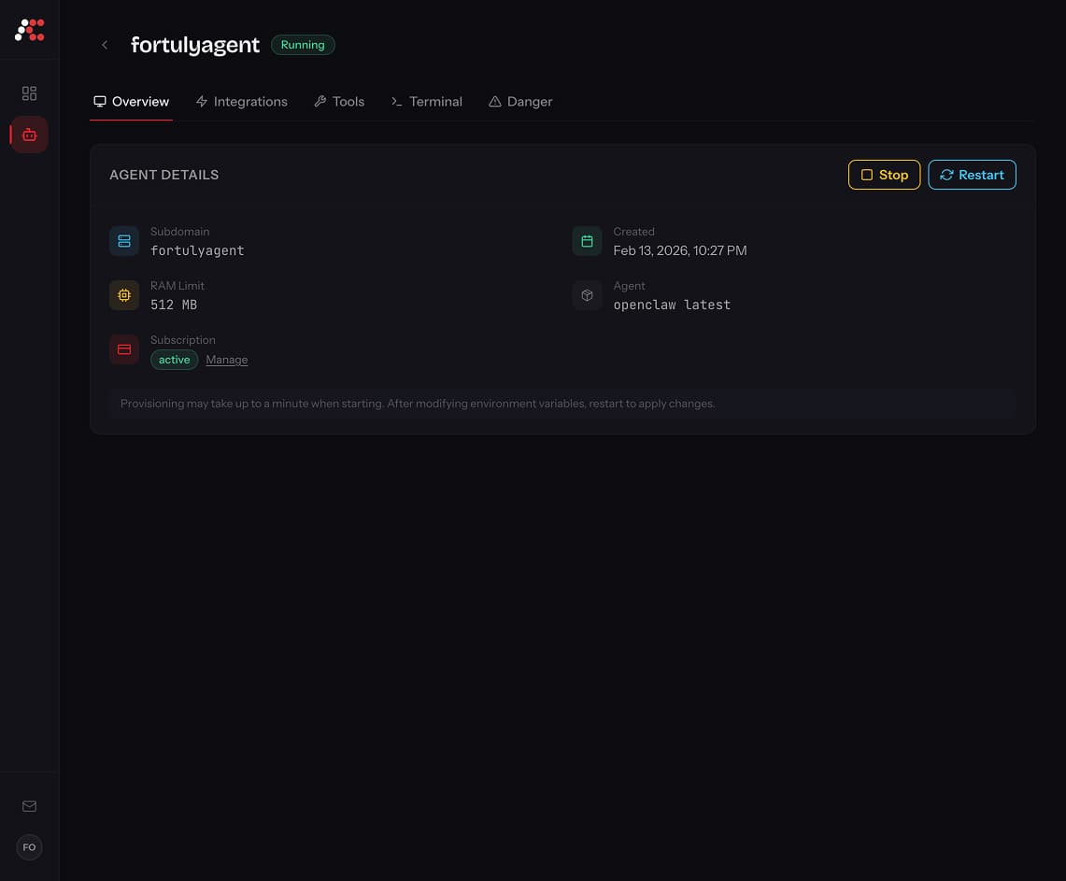Switch to the Danger tab
Image resolution: width=1066 pixels, height=881 pixels.
click(520, 101)
